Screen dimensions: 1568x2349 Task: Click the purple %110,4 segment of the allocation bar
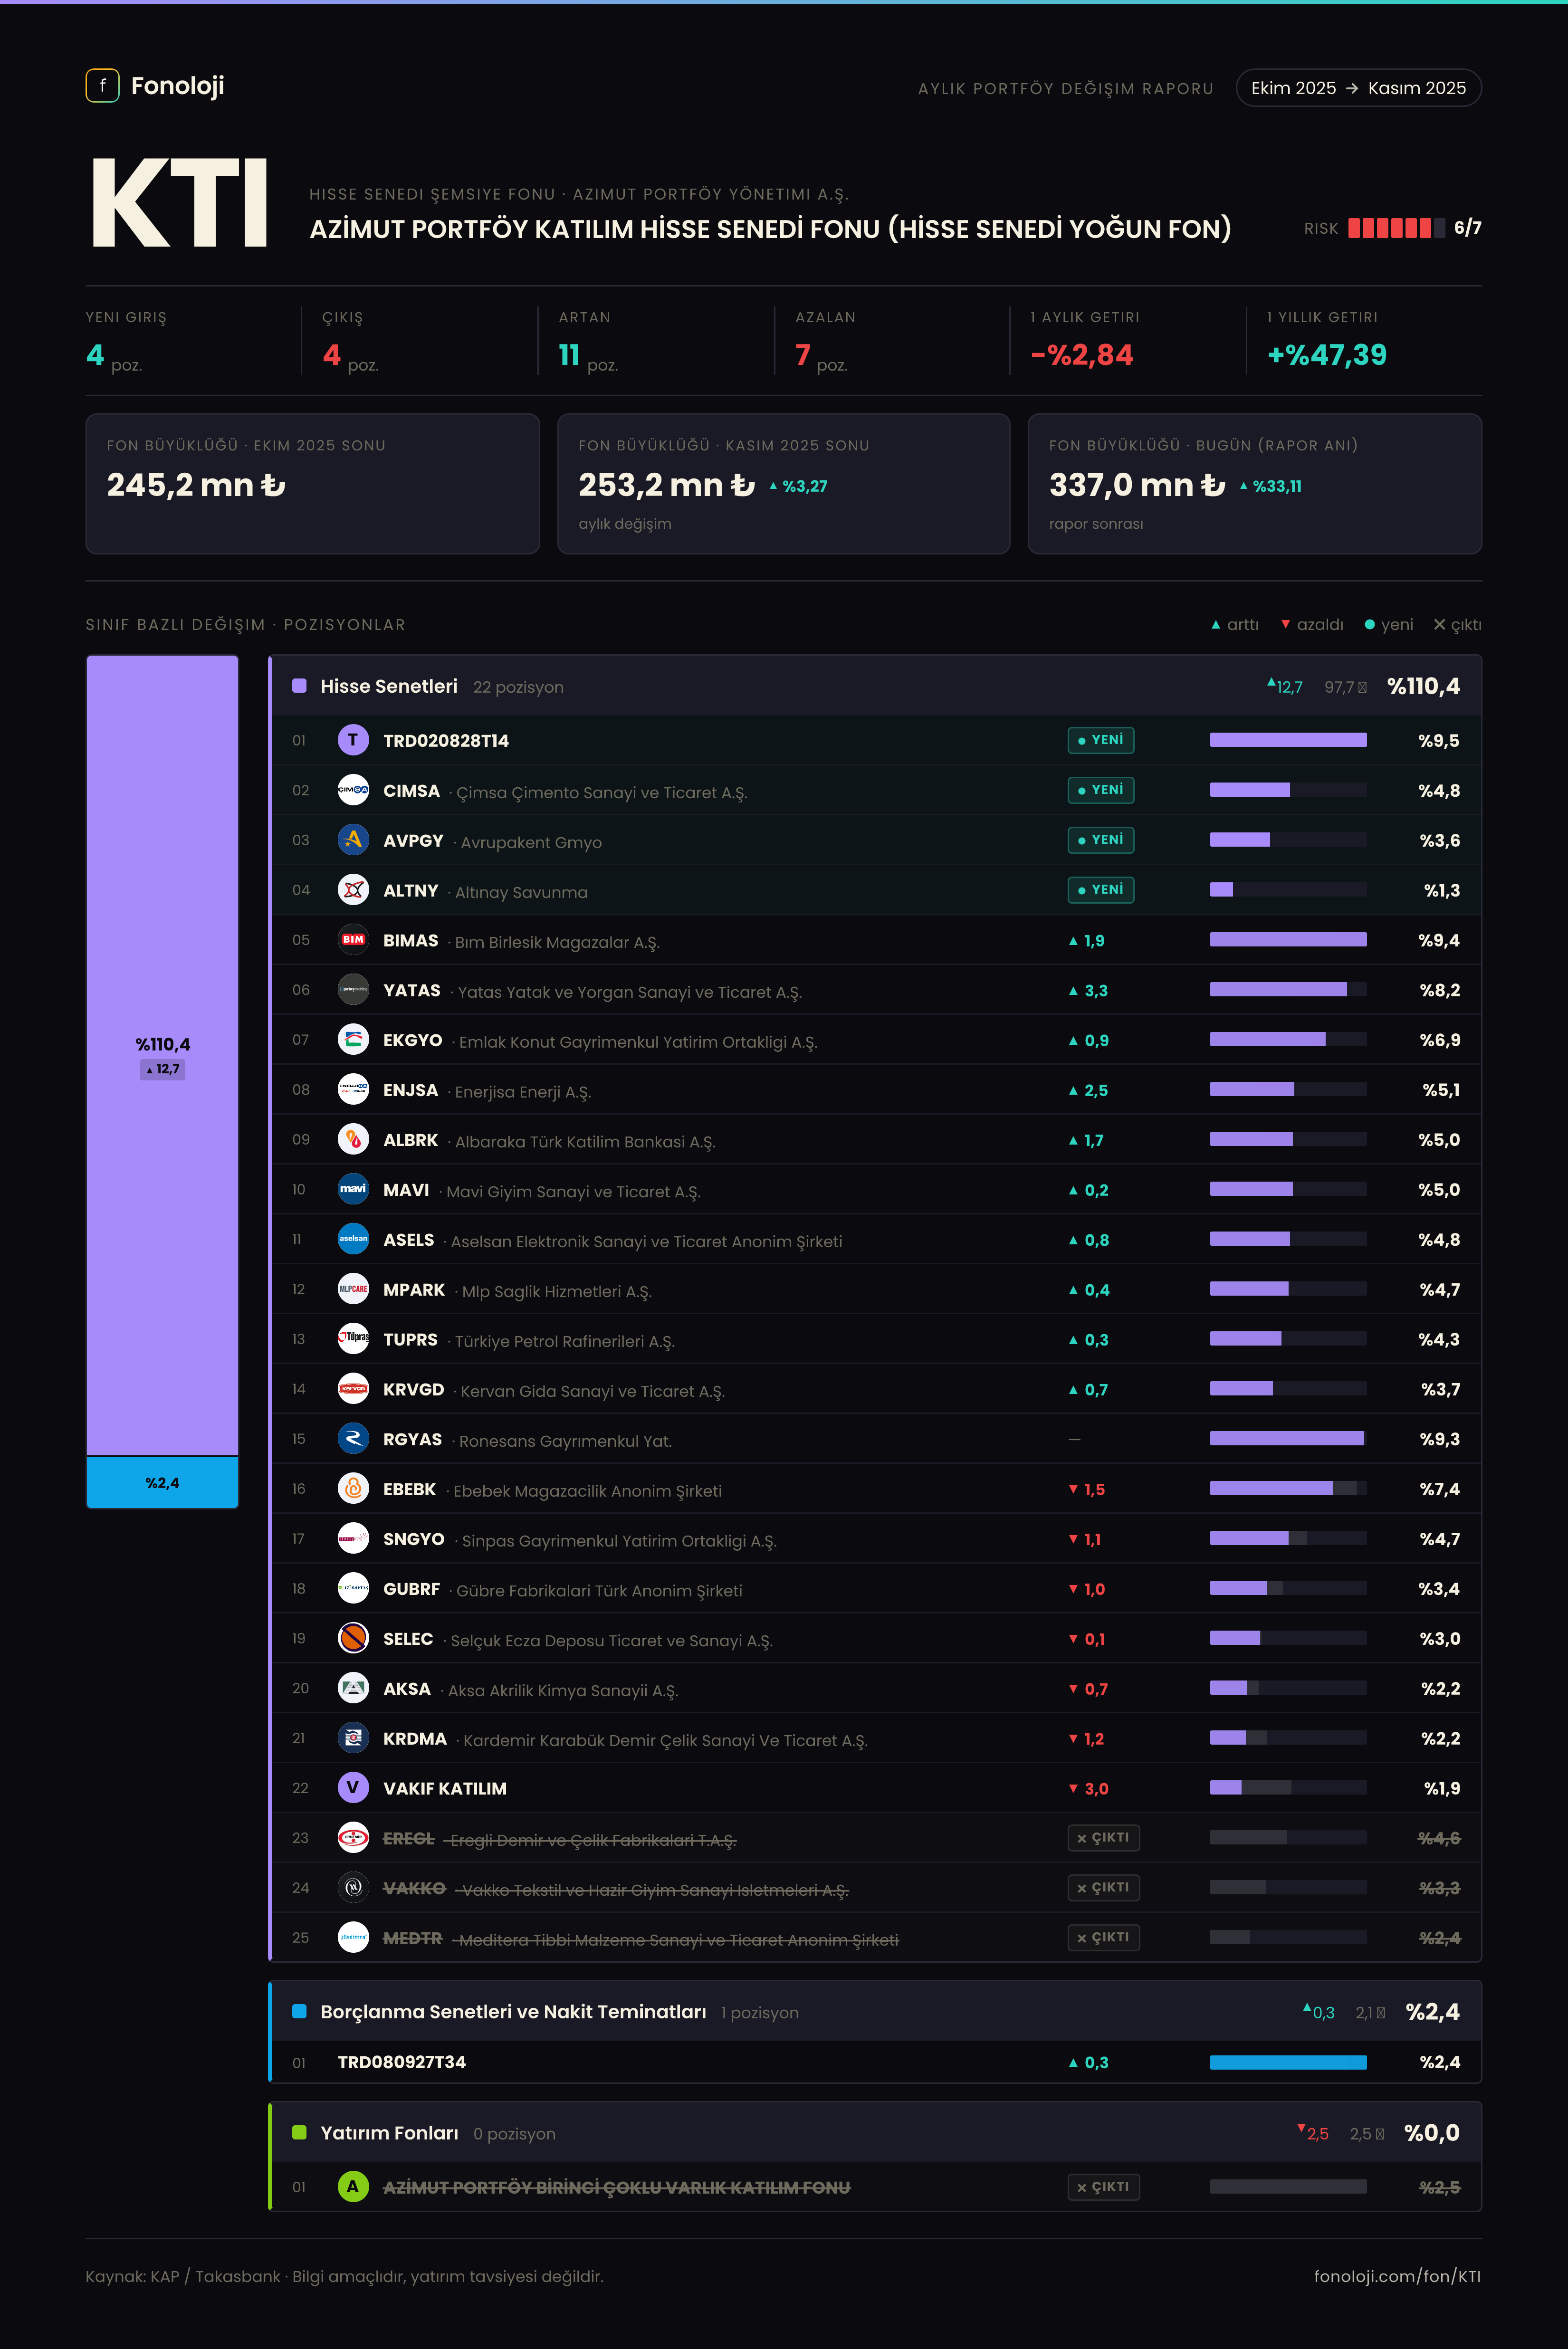click(x=162, y=1055)
